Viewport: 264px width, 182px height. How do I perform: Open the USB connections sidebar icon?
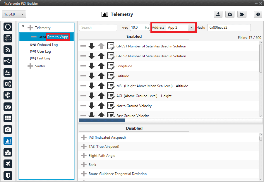(x=8, y=61)
